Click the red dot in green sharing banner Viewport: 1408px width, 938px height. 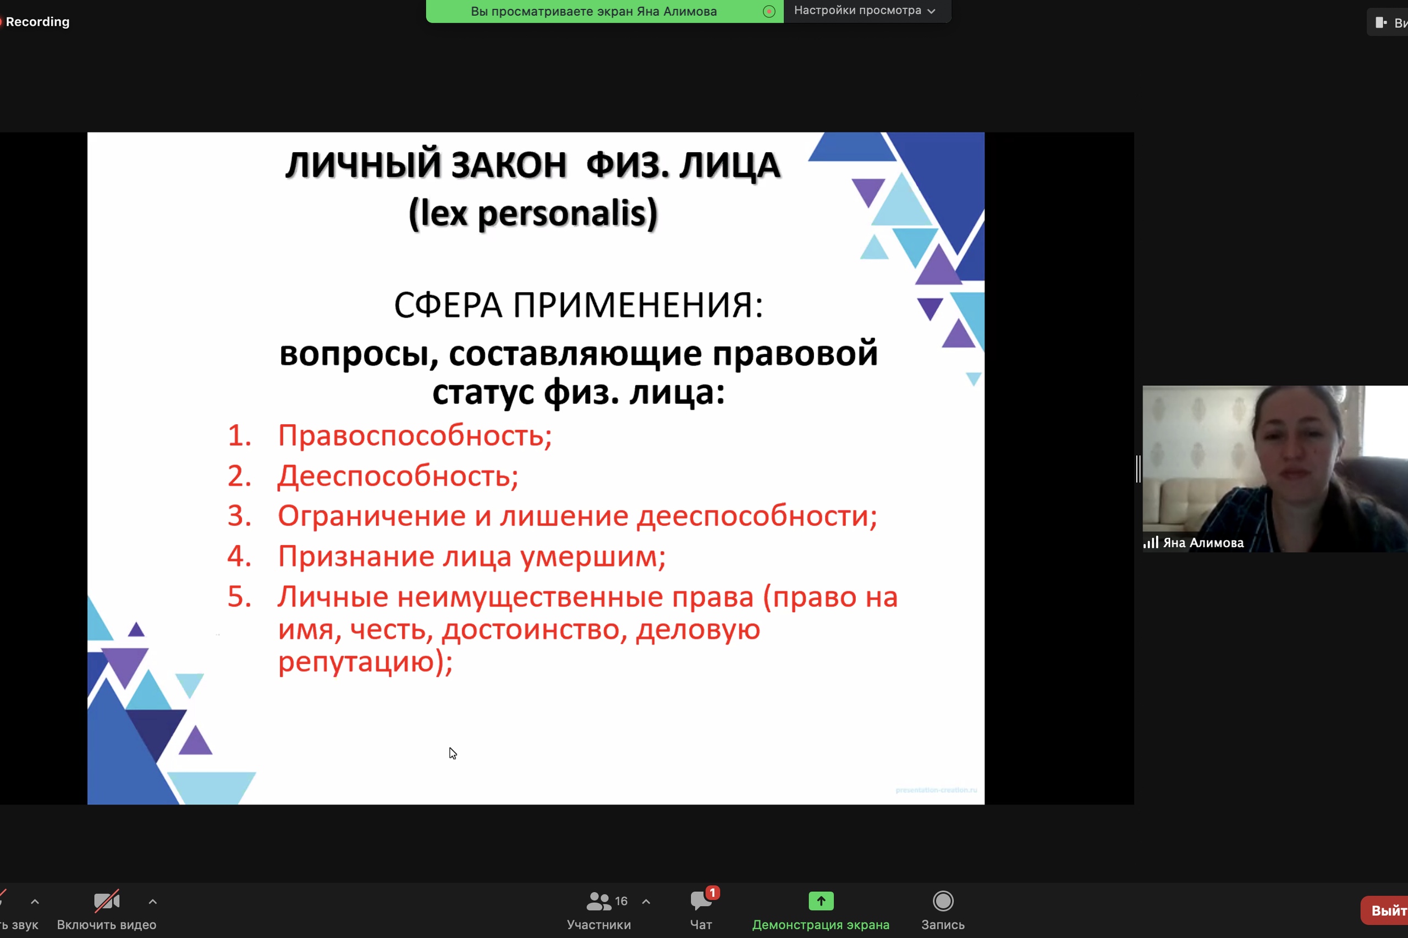pos(769,12)
